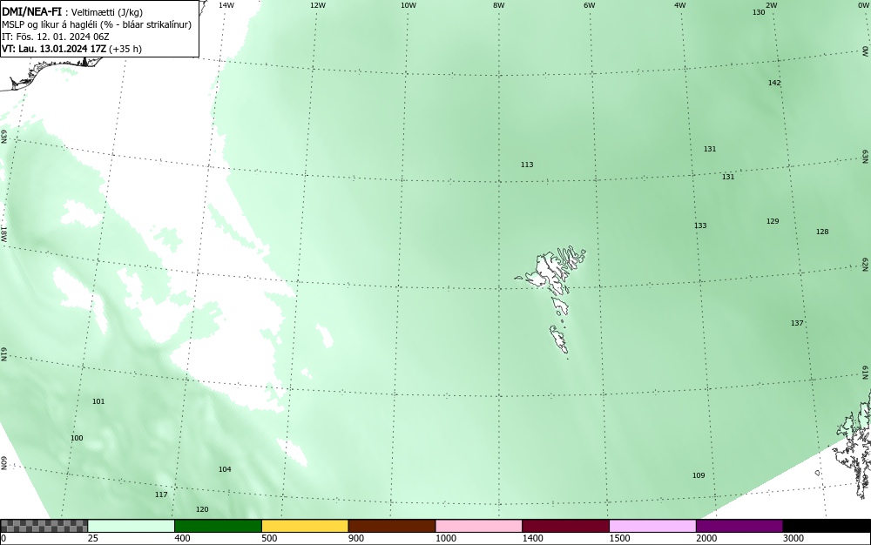
Task: Click the map value 100
Action: [77, 438]
